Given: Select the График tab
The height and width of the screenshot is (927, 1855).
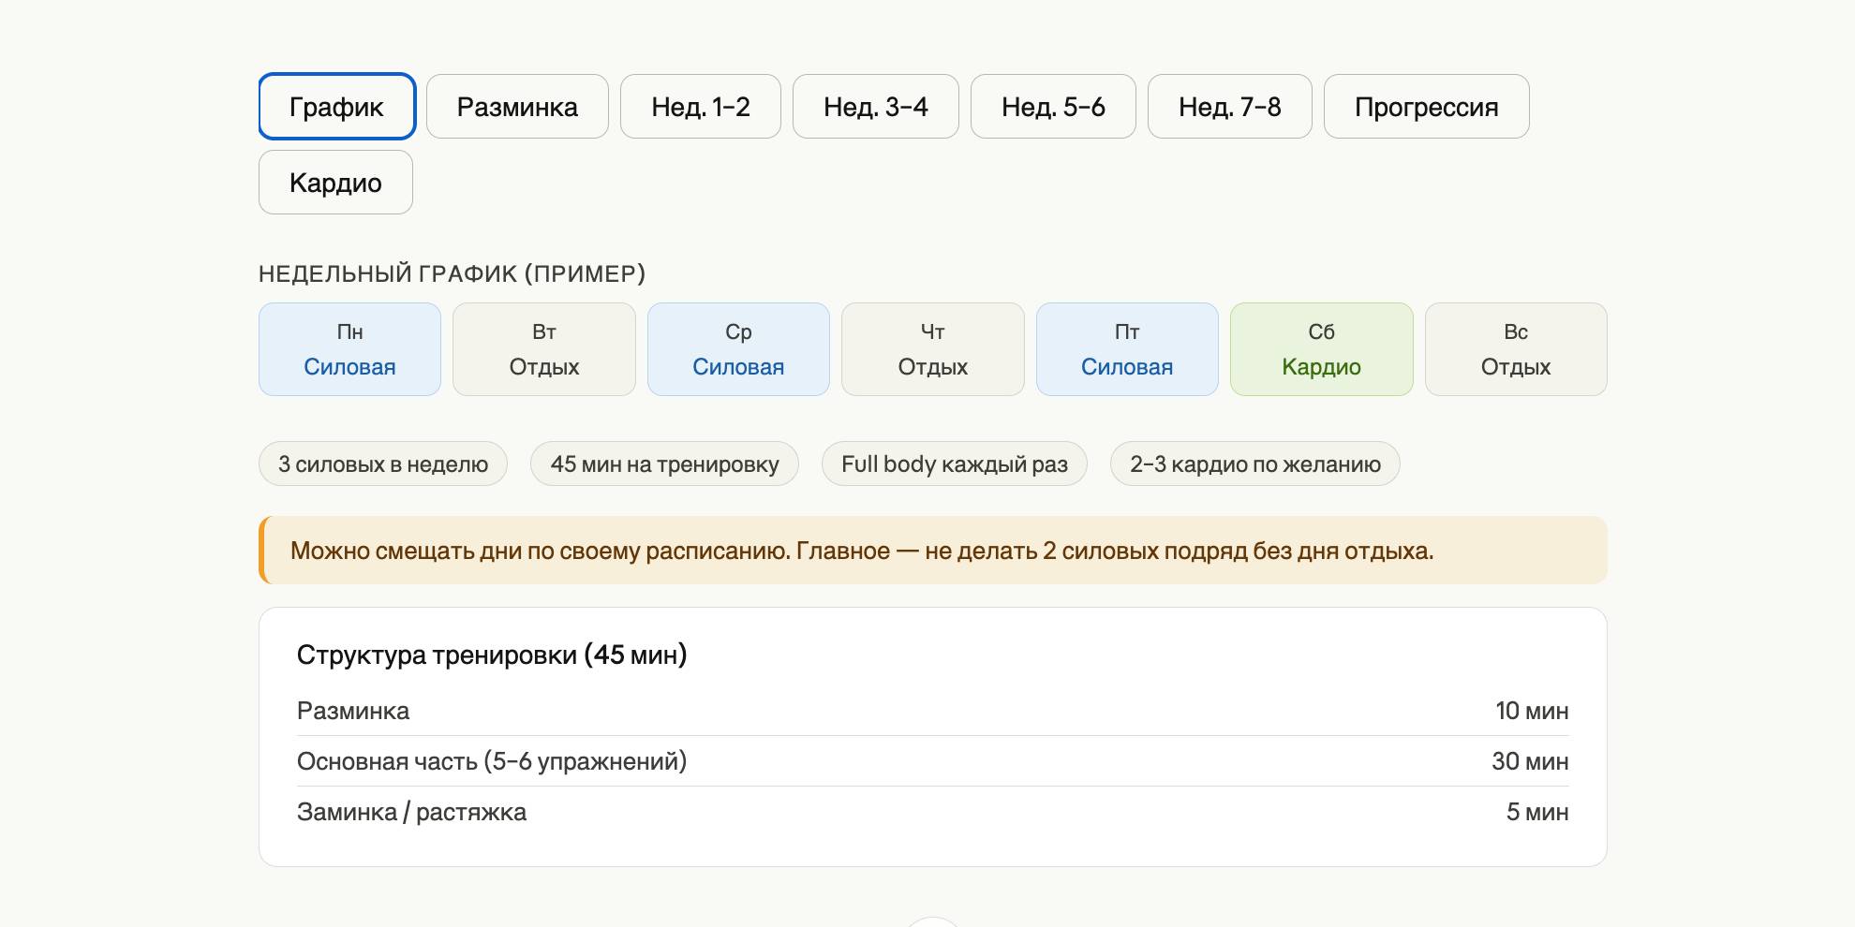Looking at the screenshot, I should [x=336, y=107].
